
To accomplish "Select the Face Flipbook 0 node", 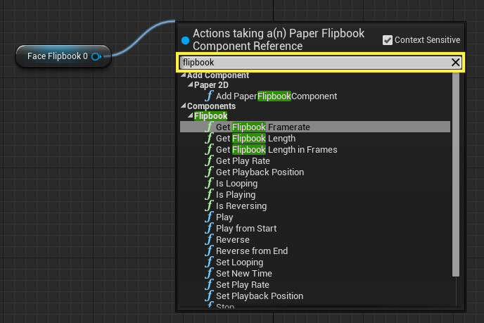I will coord(56,56).
